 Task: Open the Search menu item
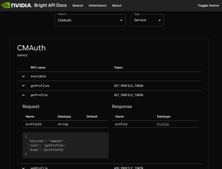(78, 5)
